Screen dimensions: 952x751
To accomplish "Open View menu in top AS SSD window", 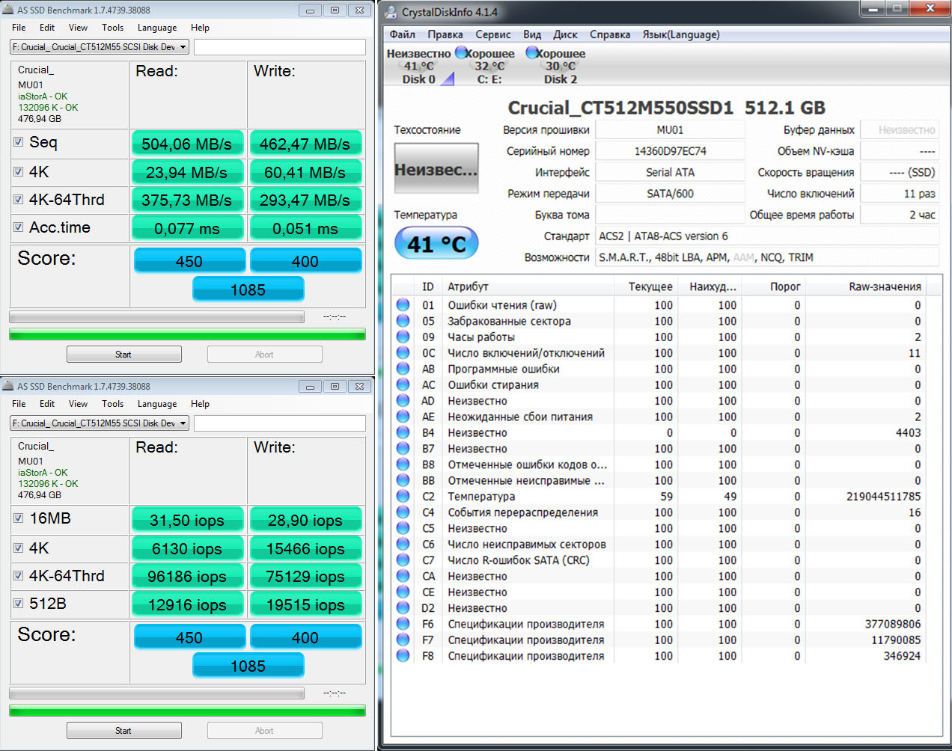I will click(x=78, y=28).
